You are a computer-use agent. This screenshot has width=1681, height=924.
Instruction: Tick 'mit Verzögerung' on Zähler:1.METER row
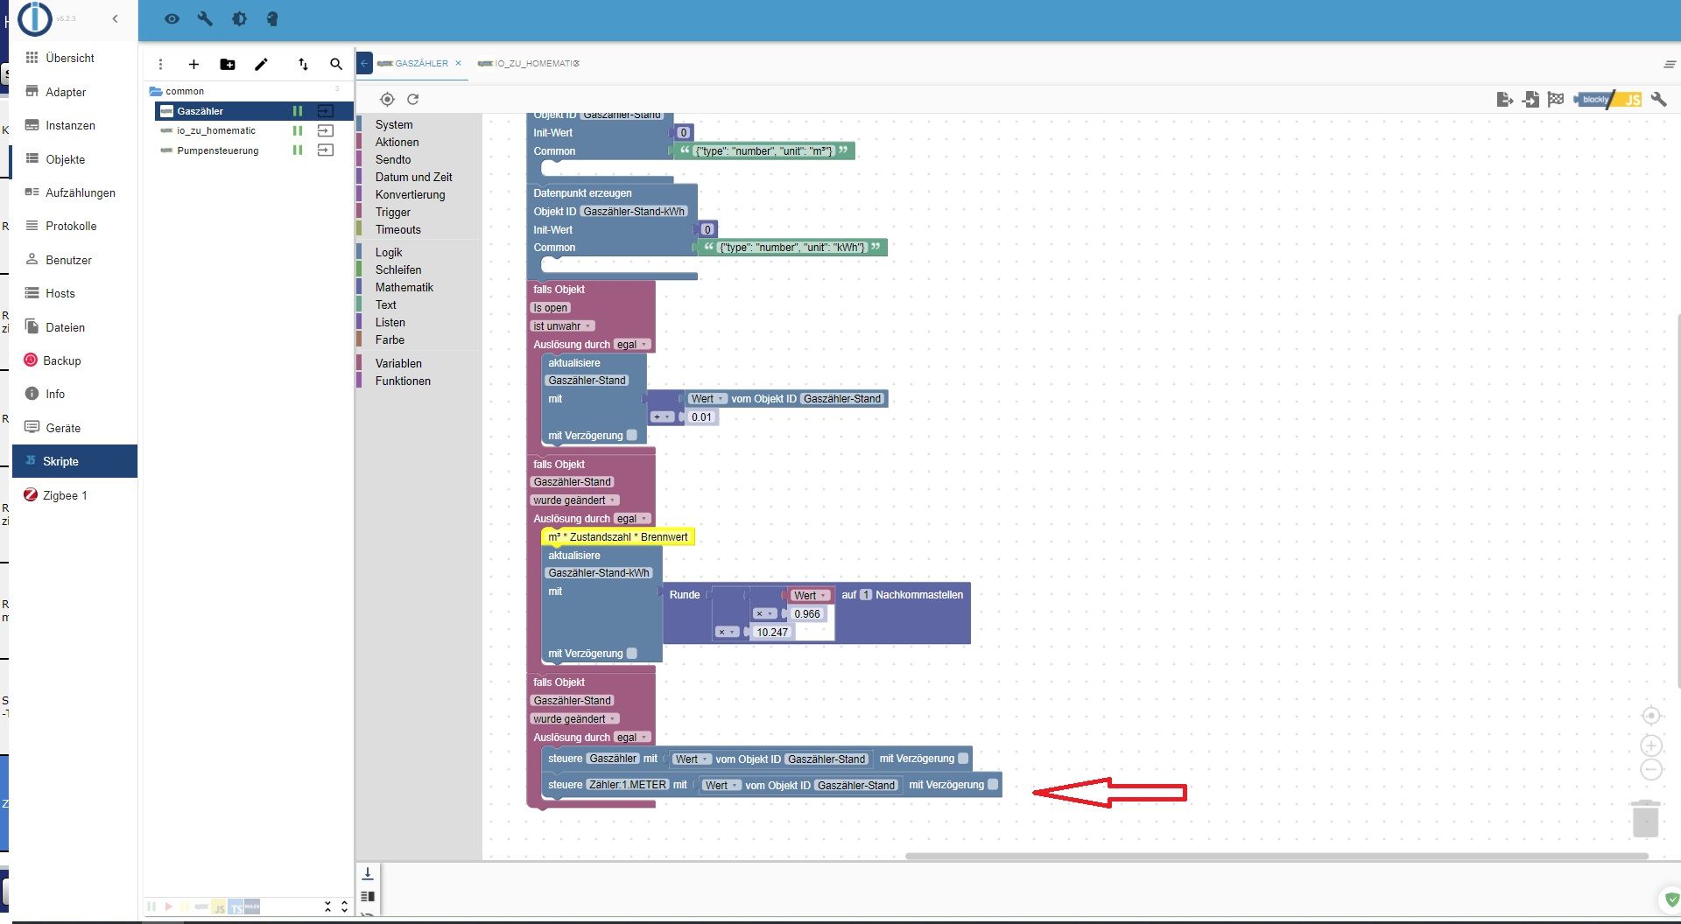993,785
